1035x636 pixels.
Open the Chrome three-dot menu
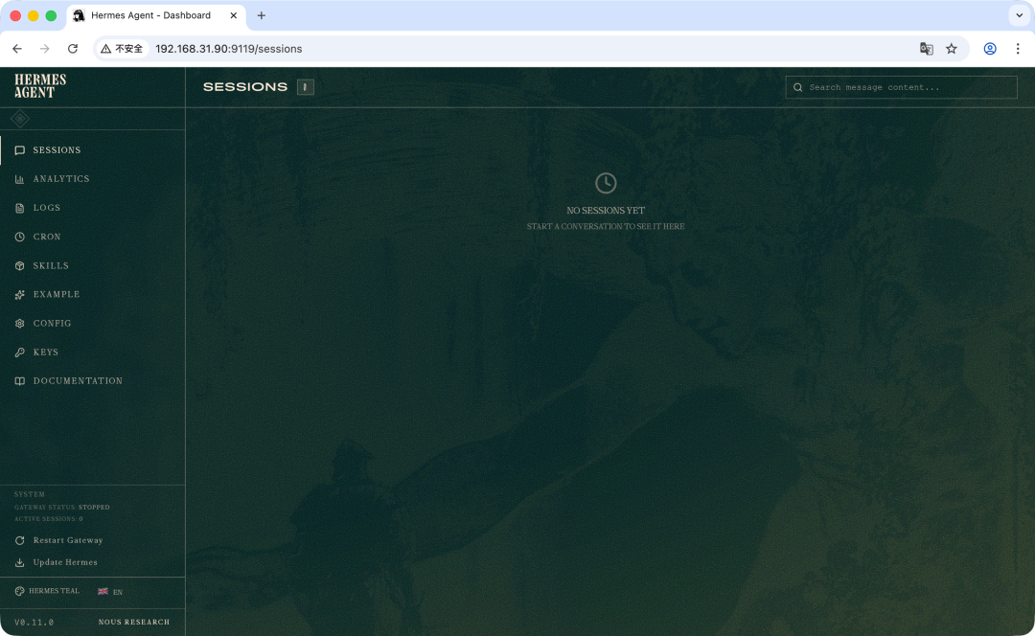pos(1018,49)
